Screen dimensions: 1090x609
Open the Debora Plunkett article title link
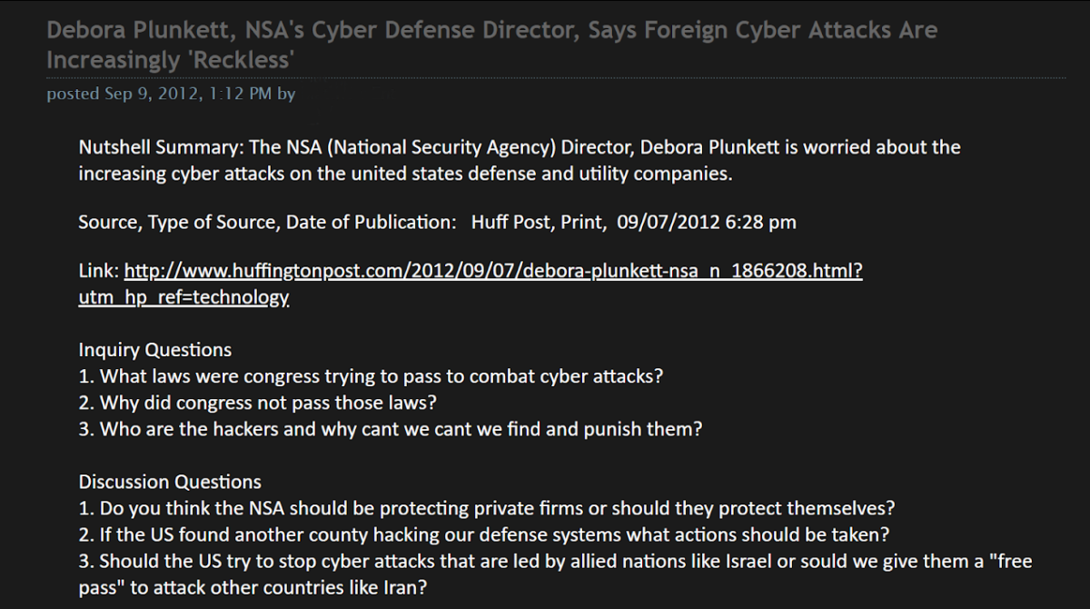(490, 31)
